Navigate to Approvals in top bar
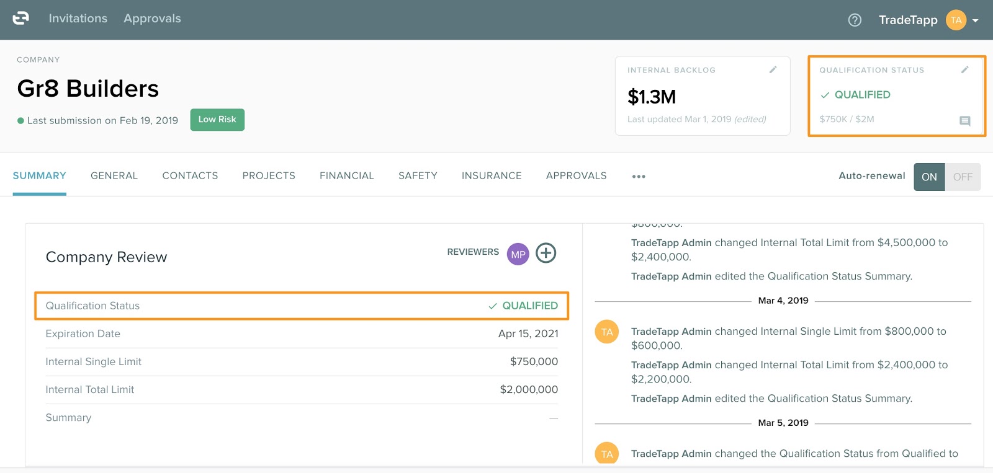The image size is (993, 473). point(152,19)
